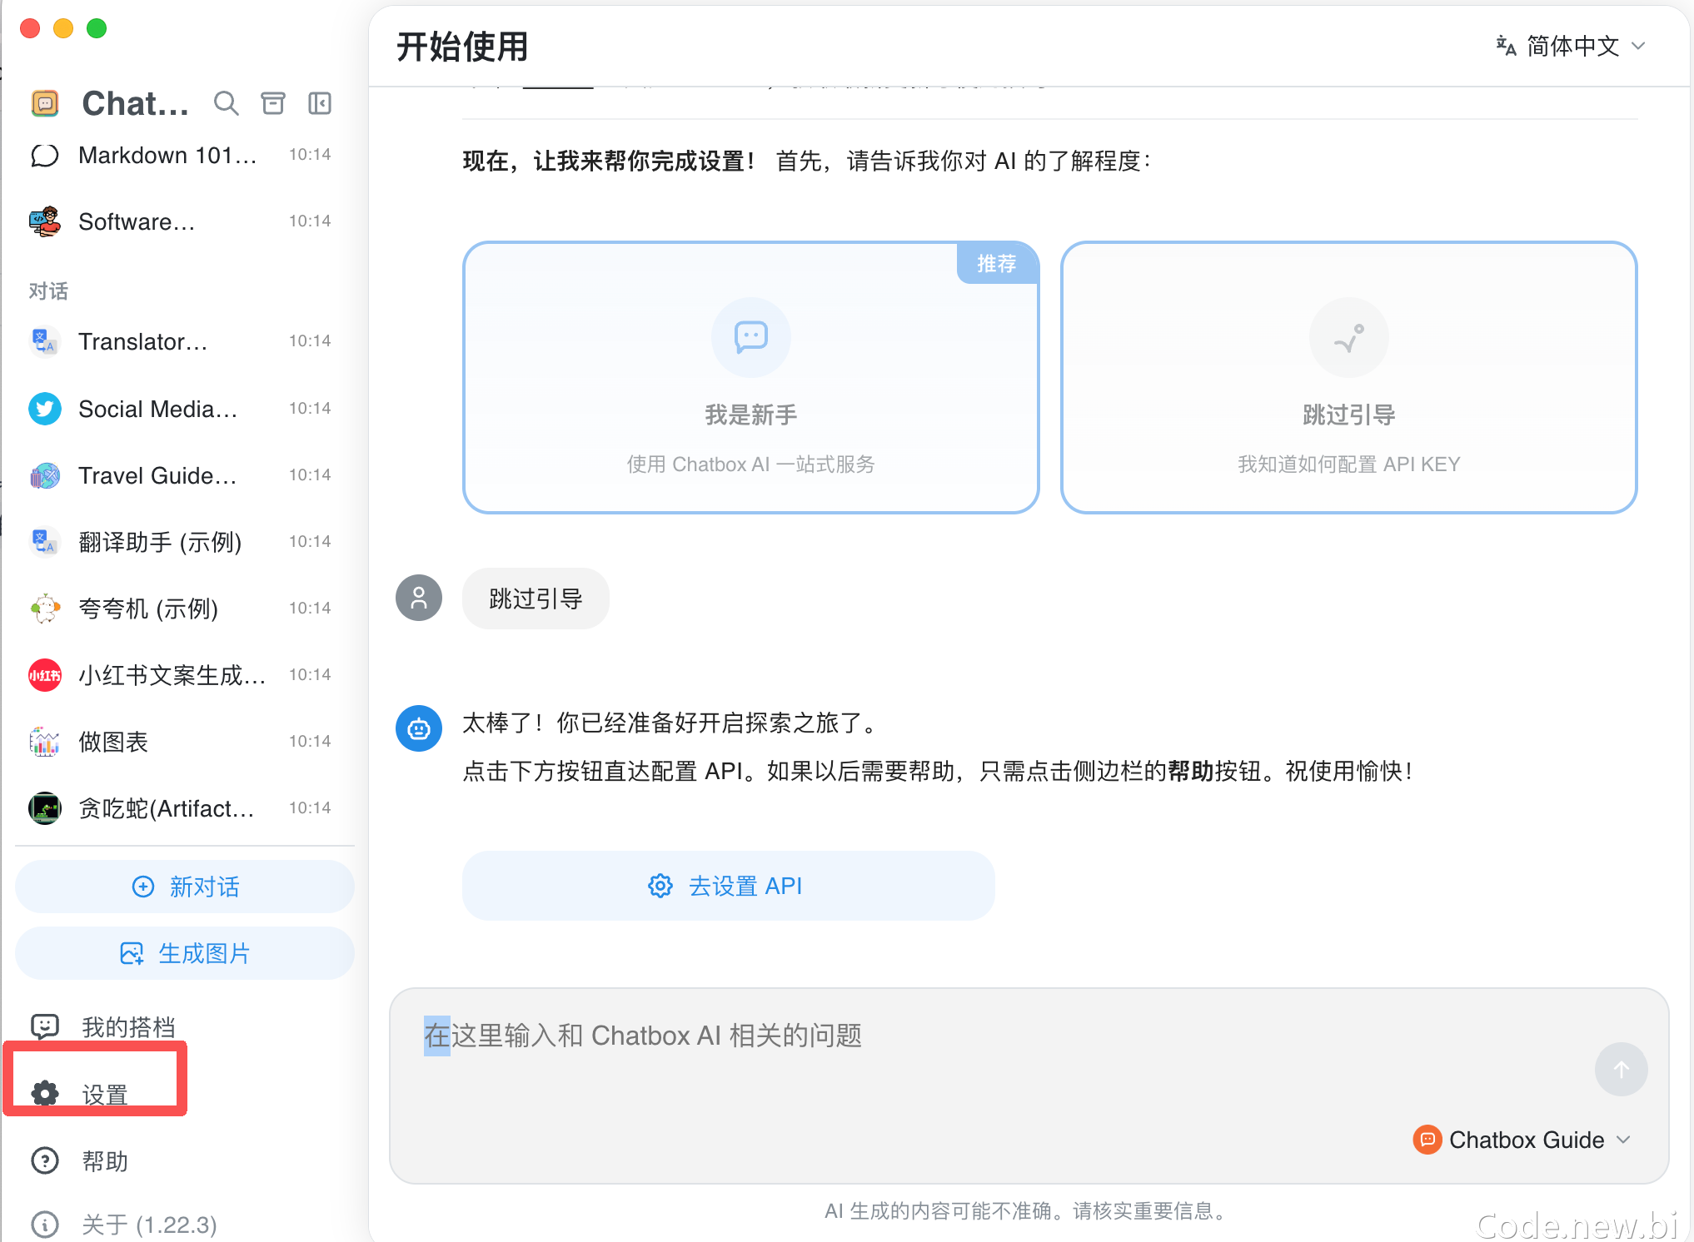
Task: Click the Markdown 101 chat bubble icon
Action: point(45,156)
